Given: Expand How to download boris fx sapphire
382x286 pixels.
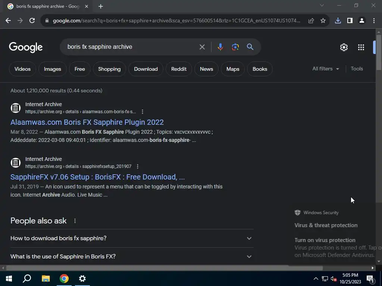Looking at the screenshot, I should (132, 238).
